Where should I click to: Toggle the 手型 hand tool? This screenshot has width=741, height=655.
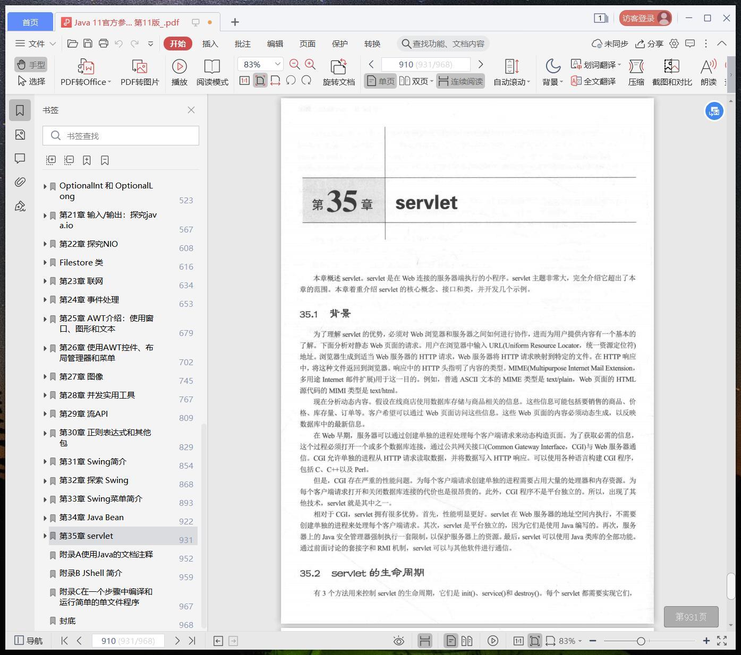click(31, 65)
